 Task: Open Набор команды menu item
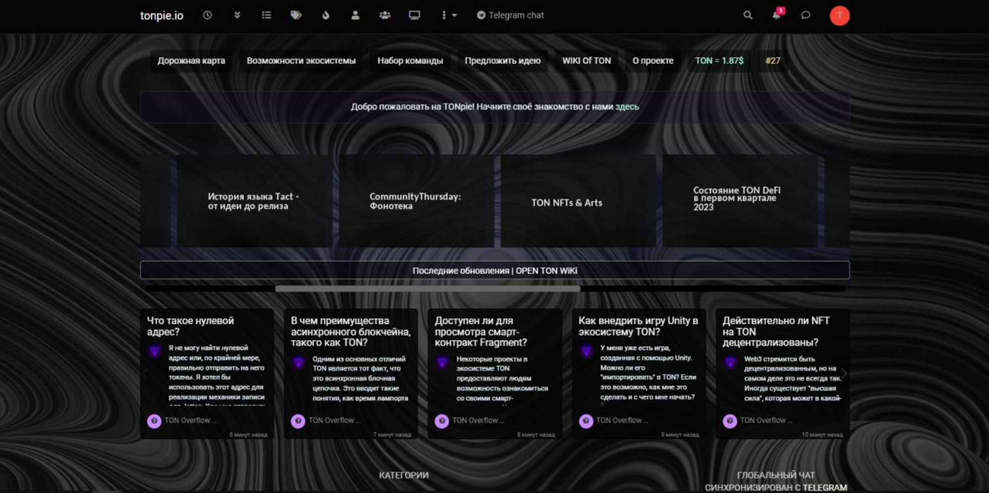click(x=410, y=61)
